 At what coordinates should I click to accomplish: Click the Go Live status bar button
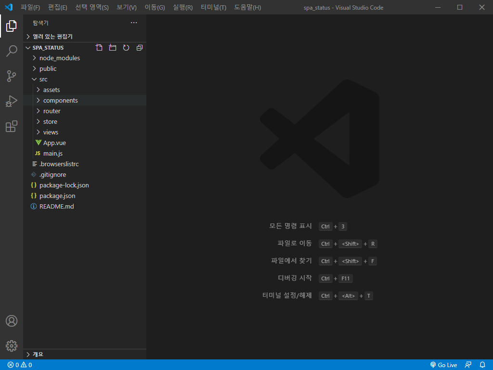(443, 365)
